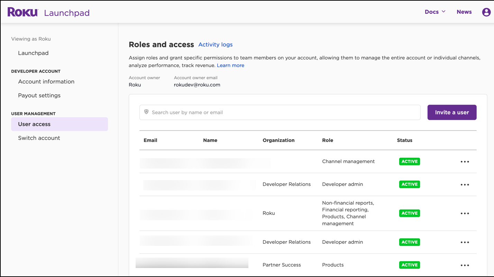Select User access in User Management
Screen dimensions: 494x277
point(34,124)
